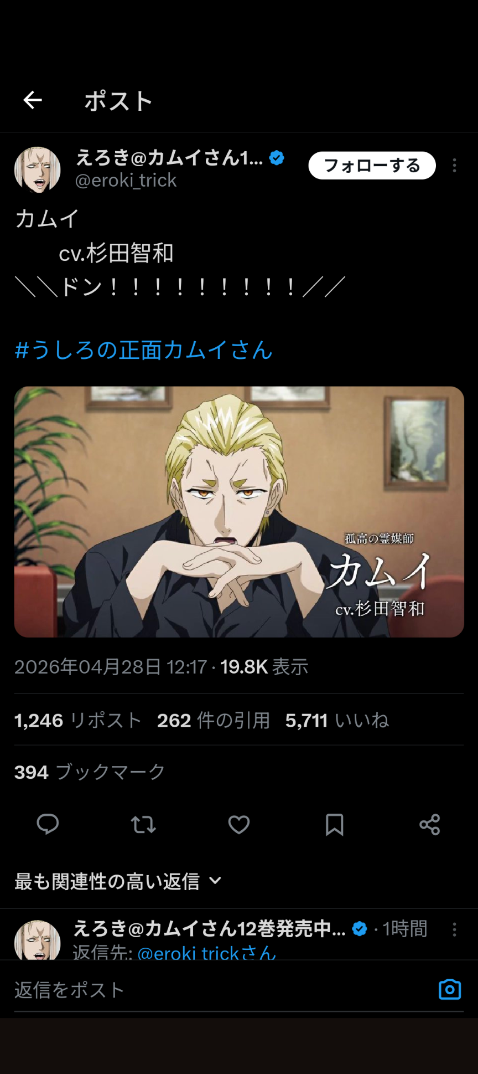Screen dimensions: 478x1074
Task: Tap the フォローする button
Action: coord(372,166)
